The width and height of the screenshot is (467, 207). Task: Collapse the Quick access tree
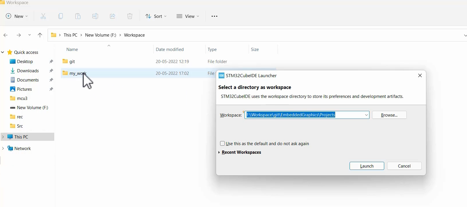click(3, 52)
